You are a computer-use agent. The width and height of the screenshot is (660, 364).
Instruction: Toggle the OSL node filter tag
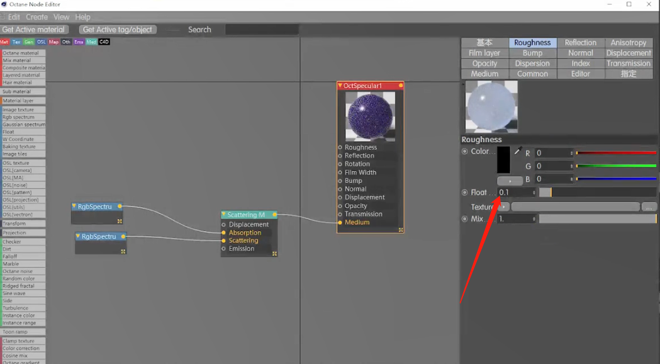pyautogui.click(x=42, y=42)
